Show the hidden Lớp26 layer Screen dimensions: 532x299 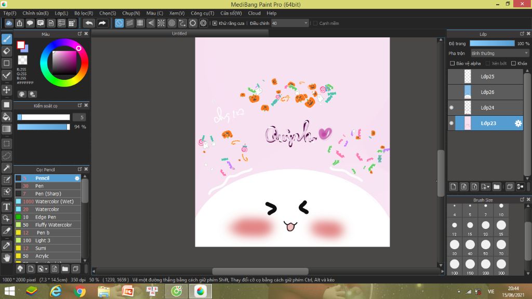(451, 92)
